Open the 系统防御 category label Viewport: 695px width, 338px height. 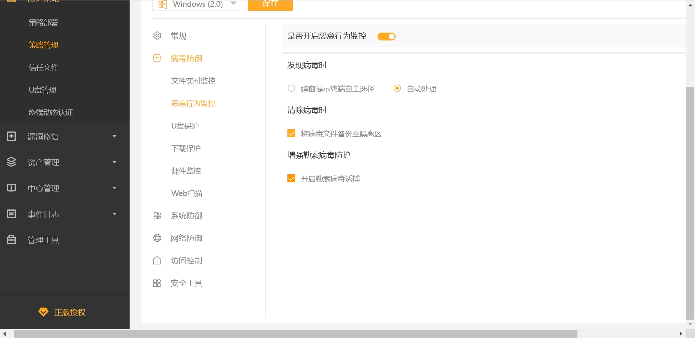(x=186, y=216)
